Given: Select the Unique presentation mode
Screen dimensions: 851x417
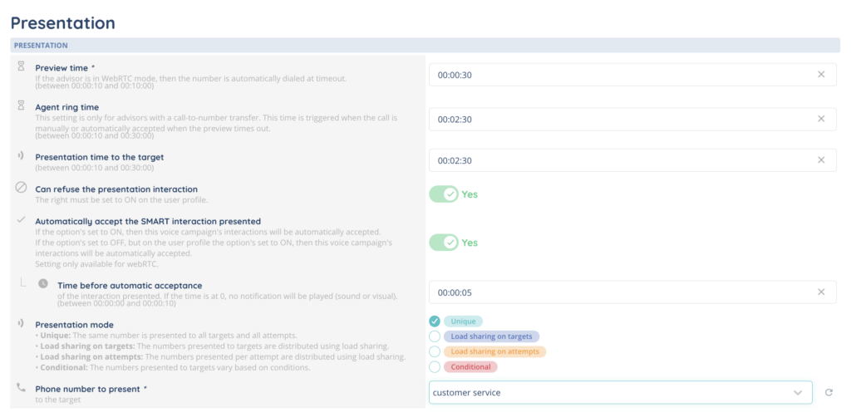Looking at the screenshot, I should 435,321.
